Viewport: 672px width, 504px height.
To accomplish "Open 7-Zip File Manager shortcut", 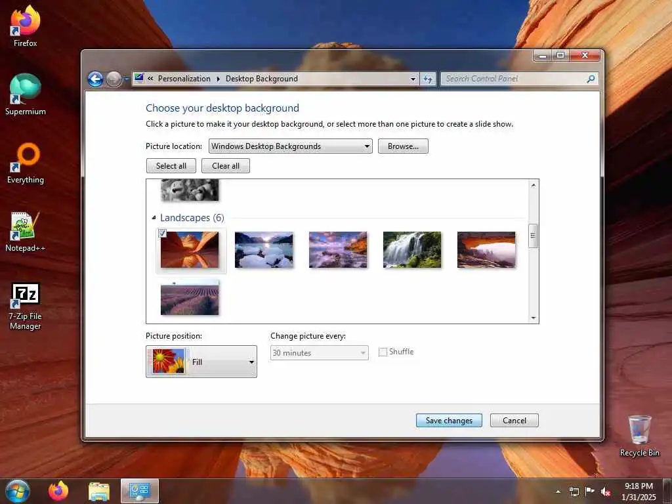I will [x=26, y=306].
